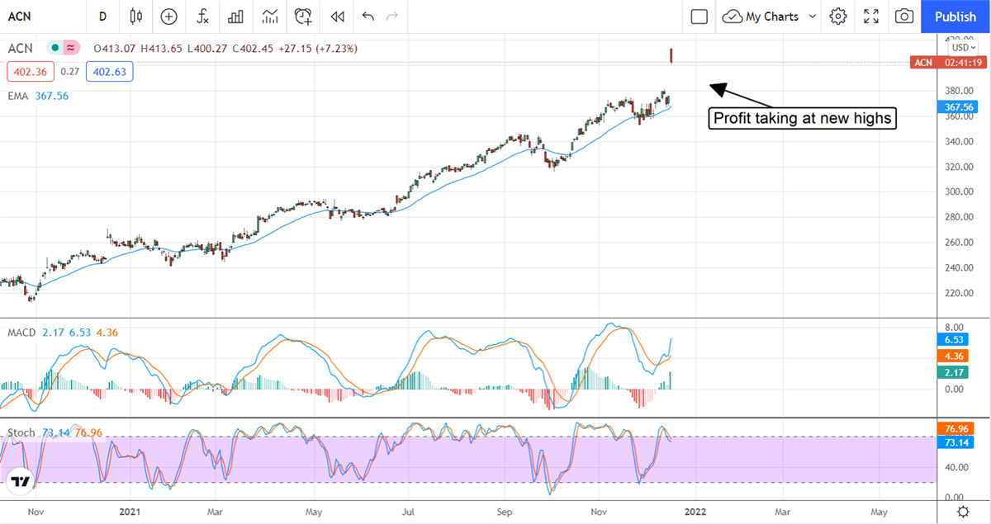The height and width of the screenshot is (524, 991).
Task: Click the TradingView logo in the chart corner
Action: [x=21, y=481]
